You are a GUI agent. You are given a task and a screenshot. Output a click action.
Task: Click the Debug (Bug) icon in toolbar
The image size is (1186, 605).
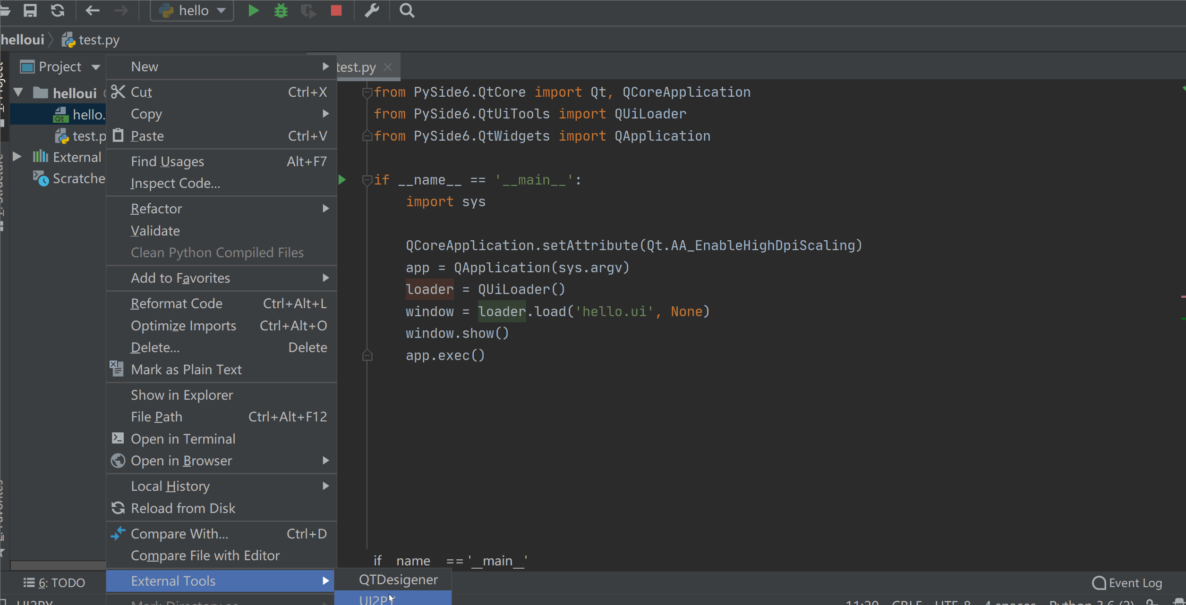[x=281, y=10]
